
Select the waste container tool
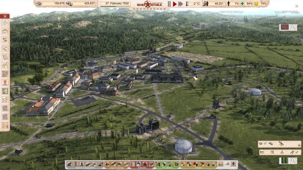(x=151, y=164)
